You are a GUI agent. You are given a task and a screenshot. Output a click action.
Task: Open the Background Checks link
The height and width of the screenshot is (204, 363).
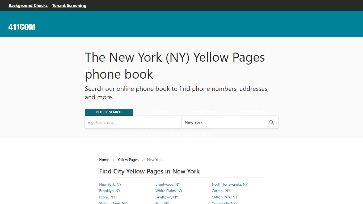point(28,5)
